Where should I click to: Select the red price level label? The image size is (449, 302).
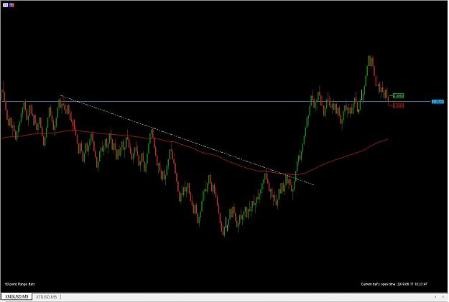[x=398, y=105]
